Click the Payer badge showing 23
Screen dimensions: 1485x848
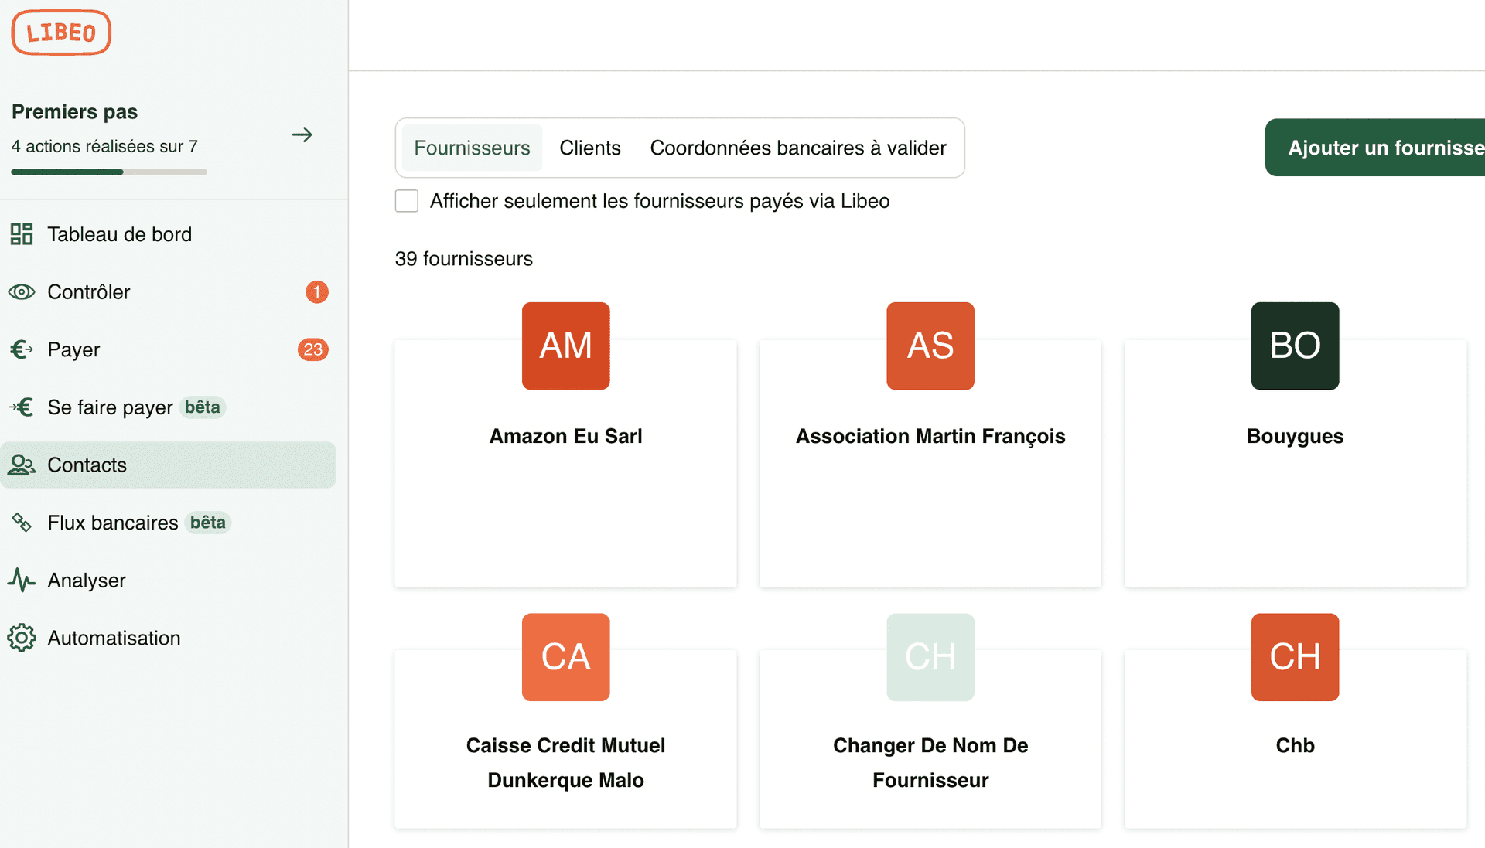tap(312, 349)
